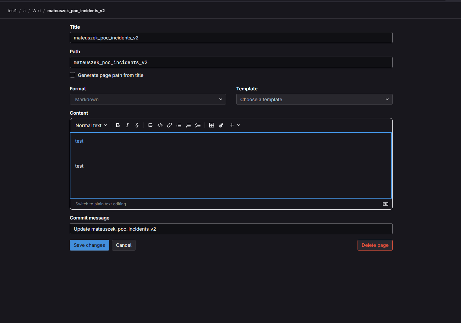Screen dimensions: 461x323
Task: Apply italic formatting
Action: click(127, 125)
